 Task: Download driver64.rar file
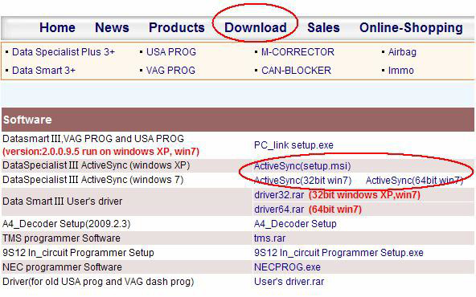[x=279, y=210]
